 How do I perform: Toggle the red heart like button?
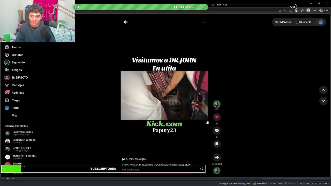pos(217,117)
